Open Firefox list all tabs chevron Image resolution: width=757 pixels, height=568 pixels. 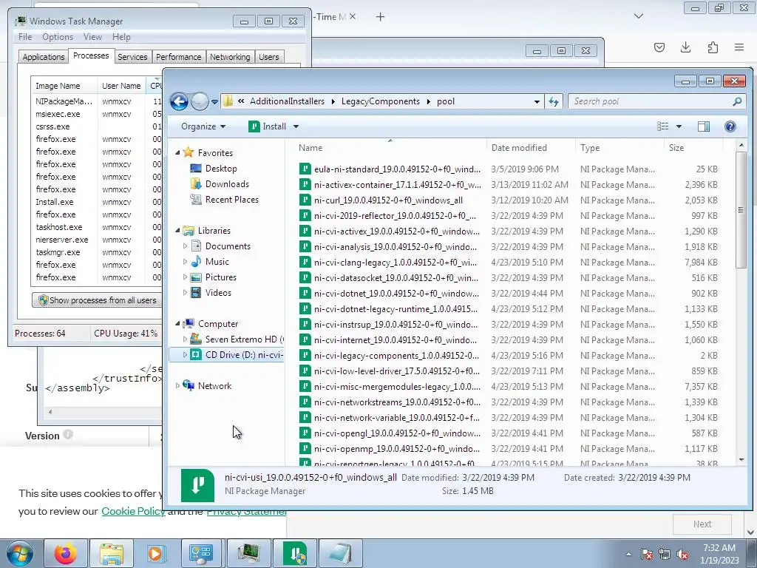(638, 16)
